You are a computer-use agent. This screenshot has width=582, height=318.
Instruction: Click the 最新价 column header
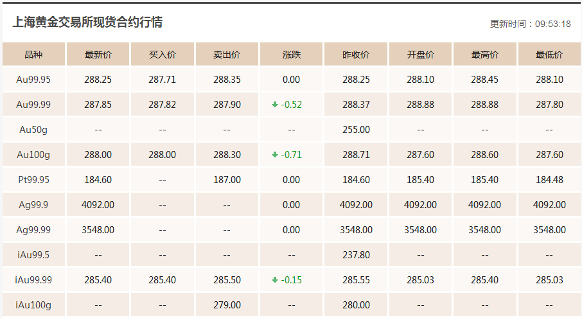point(98,55)
